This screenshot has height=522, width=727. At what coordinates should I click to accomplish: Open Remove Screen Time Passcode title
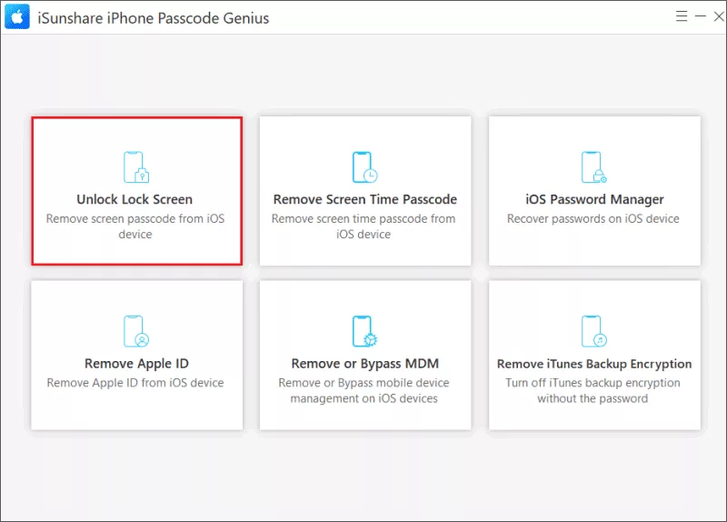coord(365,199)
